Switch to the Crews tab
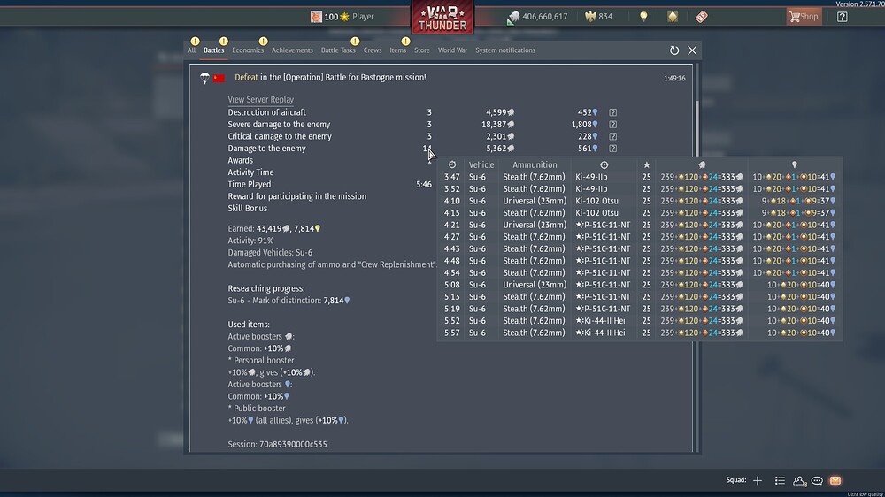 (372, 50)
